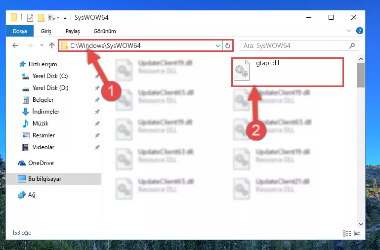Click the Forward navigation arrow
The width and height of the screenshot is (380, 250).
(x=30, y=45)
